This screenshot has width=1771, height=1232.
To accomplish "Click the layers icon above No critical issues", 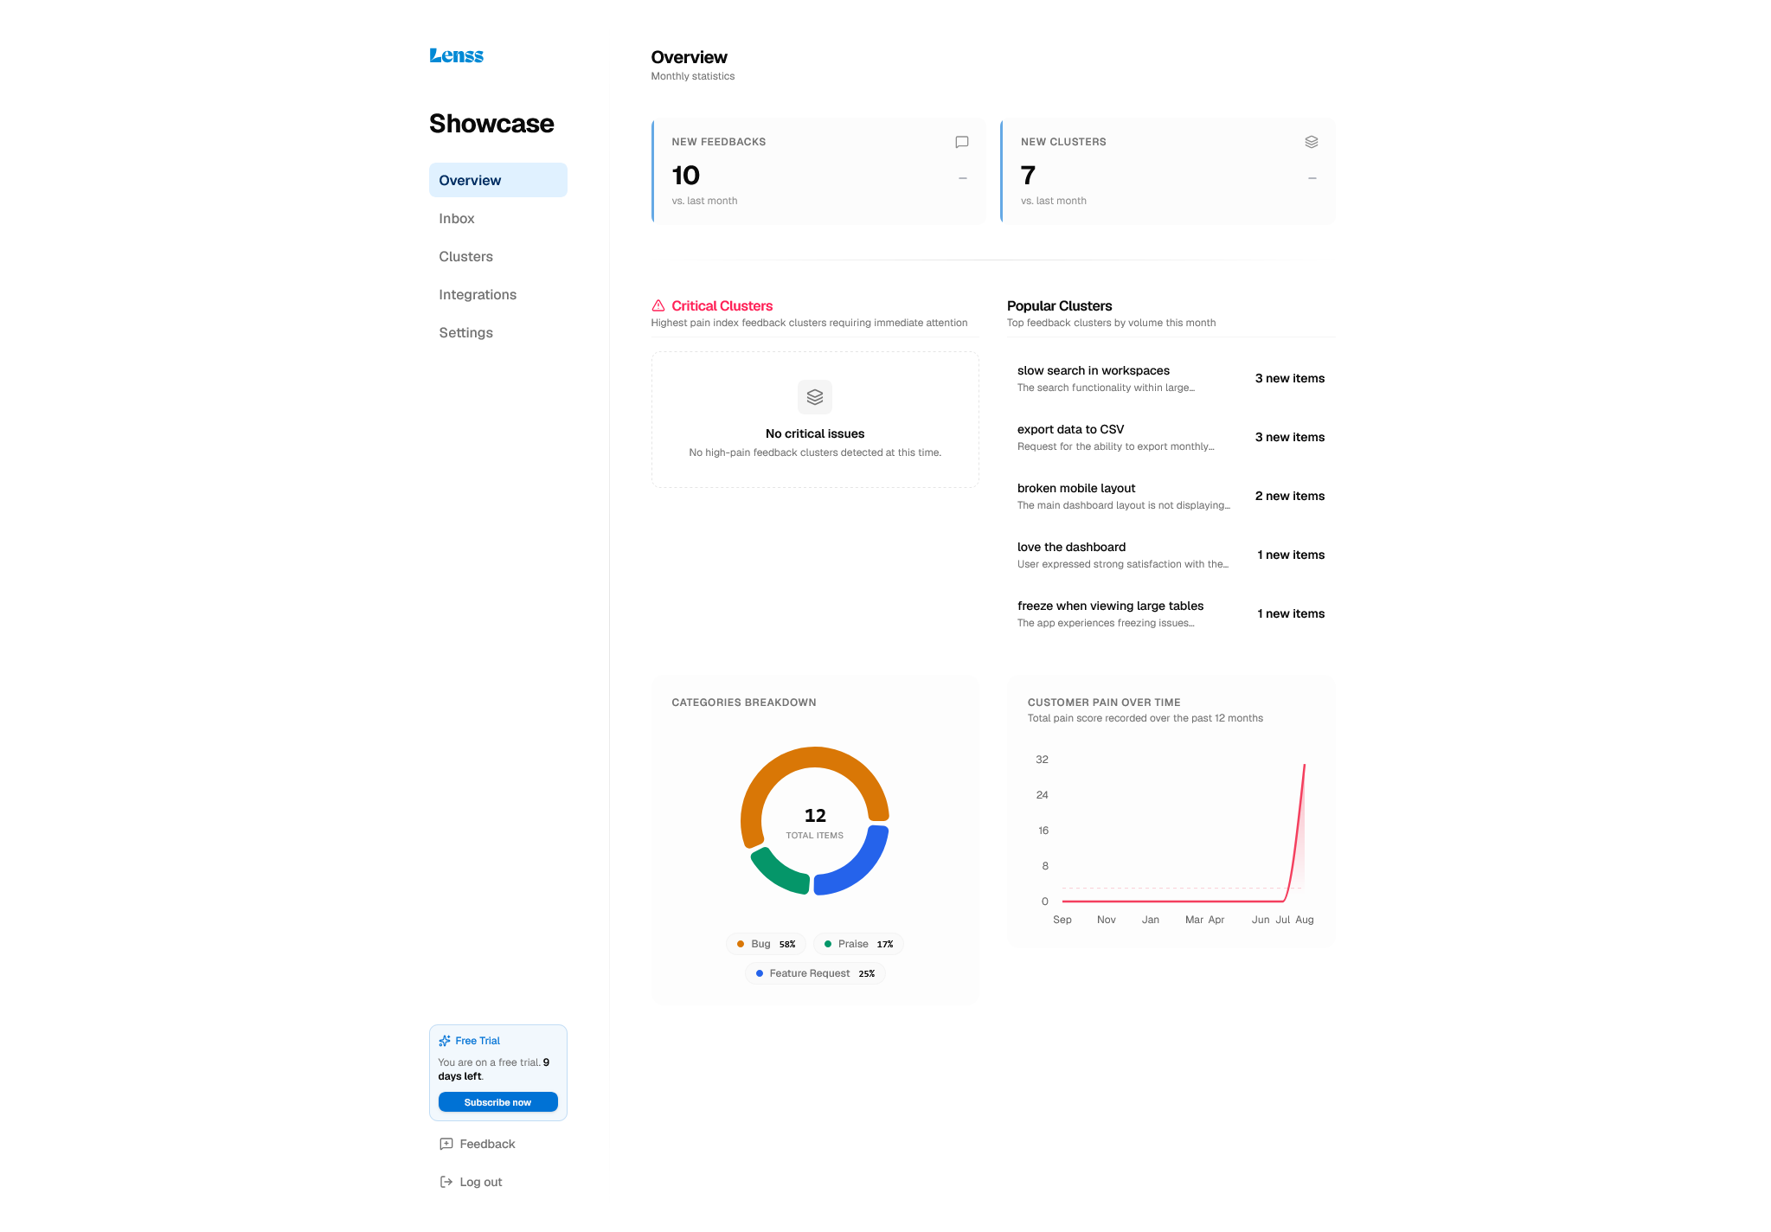I will tap(815, 397).
